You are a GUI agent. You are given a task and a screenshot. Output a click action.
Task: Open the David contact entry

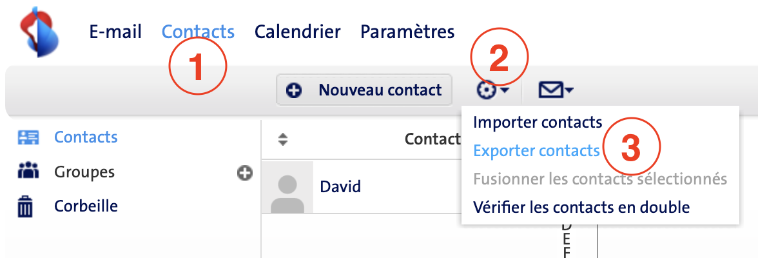[x=362, y=187]
